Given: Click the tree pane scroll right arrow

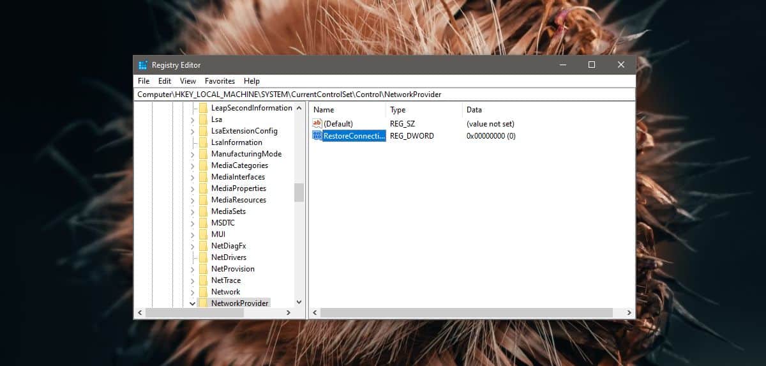Looking at the screenshot, I should pos(289,313).
